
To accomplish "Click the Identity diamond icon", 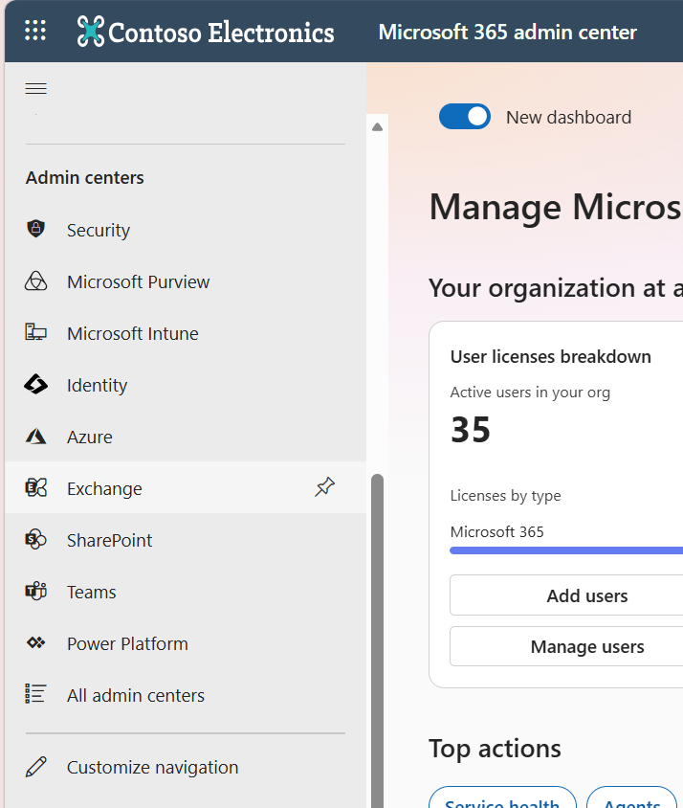I will pos(36,385).
